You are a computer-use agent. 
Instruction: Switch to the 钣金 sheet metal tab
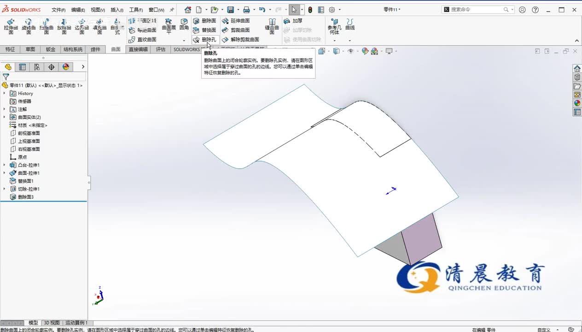point(51,49)
